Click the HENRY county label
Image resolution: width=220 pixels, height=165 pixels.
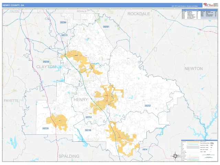pos(81,100)
